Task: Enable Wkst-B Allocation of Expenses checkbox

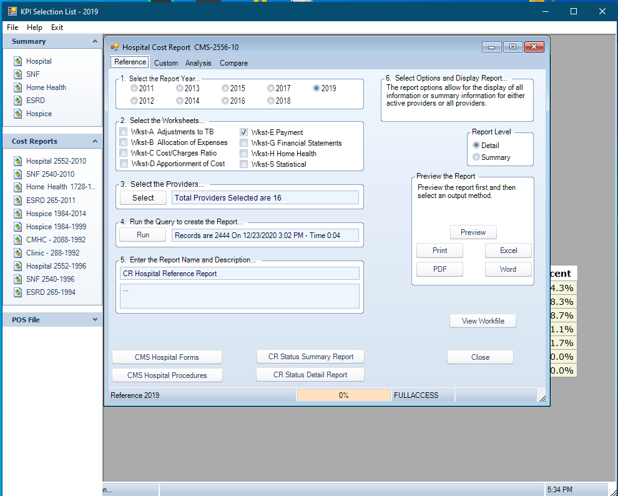Action: point(124,142)
